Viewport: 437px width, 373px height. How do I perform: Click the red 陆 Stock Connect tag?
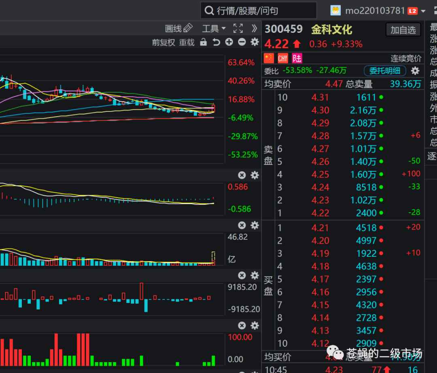click(297, 58)
